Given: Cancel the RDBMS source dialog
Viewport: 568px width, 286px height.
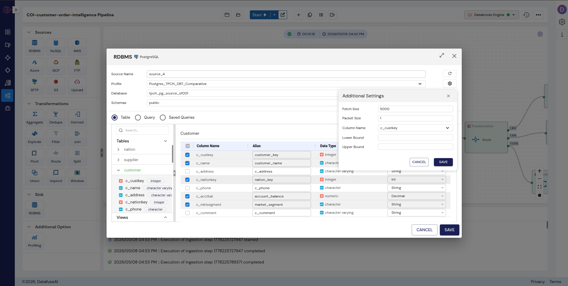Looking at the screenshot, I should 424,230.
